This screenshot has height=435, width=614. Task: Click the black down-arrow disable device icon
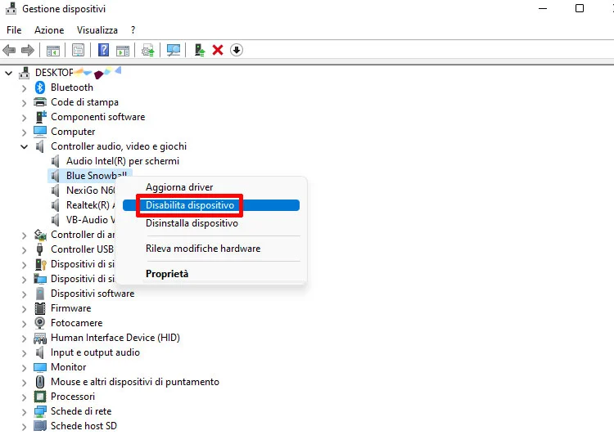click(x=237, y=50)
